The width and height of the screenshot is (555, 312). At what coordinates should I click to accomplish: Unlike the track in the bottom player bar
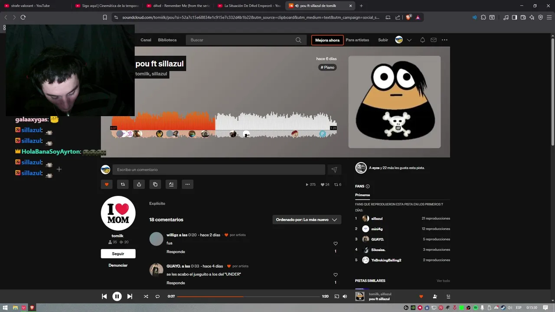[421, 296]
